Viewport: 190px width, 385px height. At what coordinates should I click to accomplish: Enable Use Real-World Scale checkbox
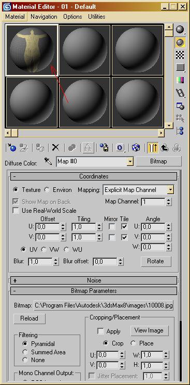click(x=16, y=211)
